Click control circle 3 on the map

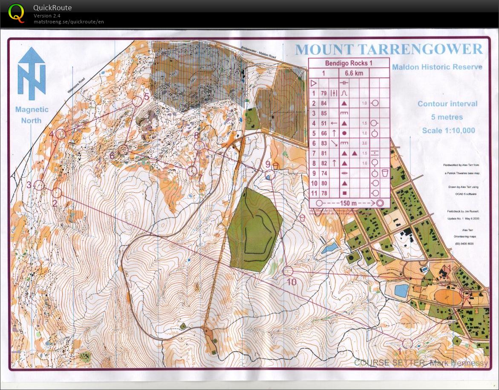click(x=39, y=185)
